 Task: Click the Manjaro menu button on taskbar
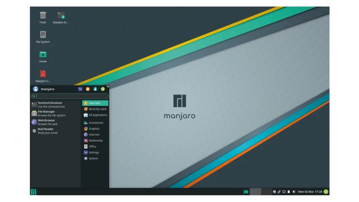pyautogui.click(x=34, y=192)
